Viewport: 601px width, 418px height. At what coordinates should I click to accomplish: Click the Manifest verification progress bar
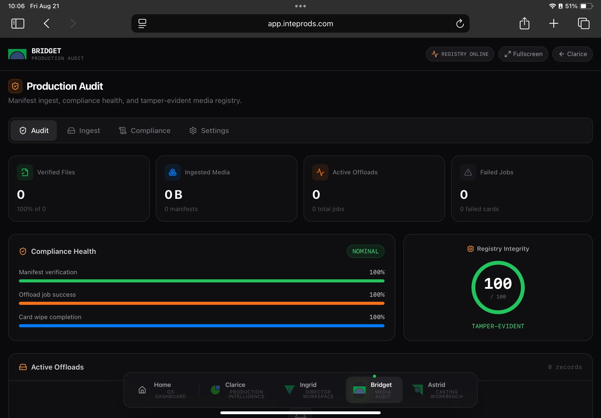point(201,281)
